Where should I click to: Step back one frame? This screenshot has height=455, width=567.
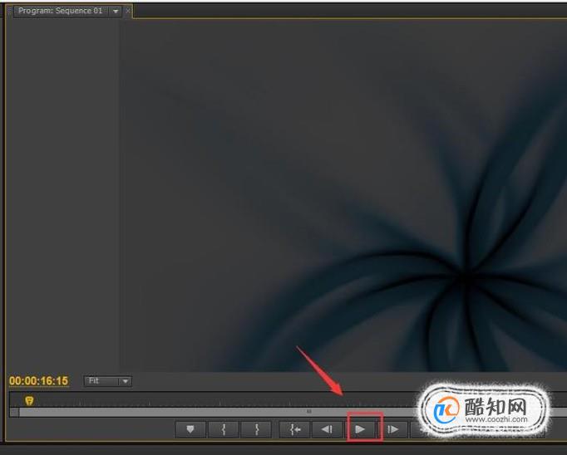point(328,429)
